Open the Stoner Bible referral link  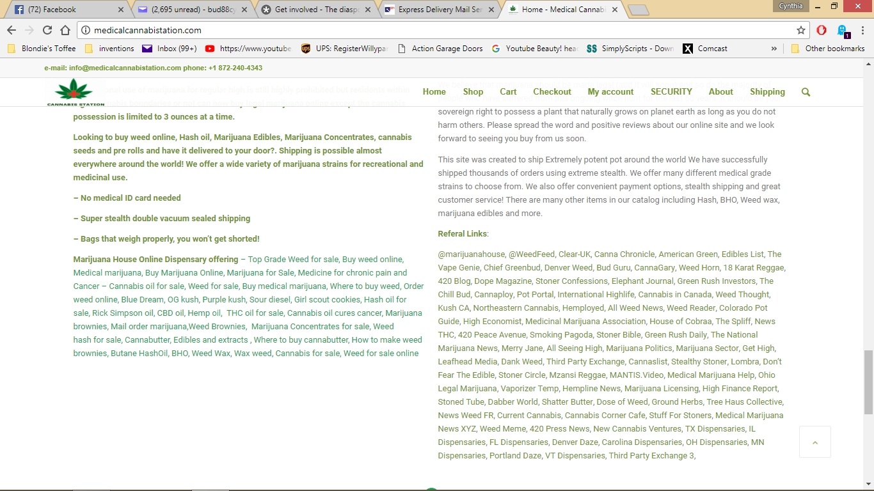coord(619,335)
